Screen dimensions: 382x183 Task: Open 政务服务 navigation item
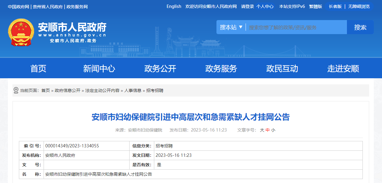221,69
